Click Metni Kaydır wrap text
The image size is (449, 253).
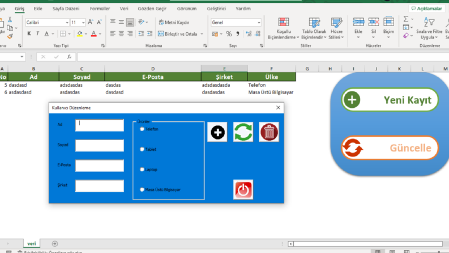(x=174, y=22)
